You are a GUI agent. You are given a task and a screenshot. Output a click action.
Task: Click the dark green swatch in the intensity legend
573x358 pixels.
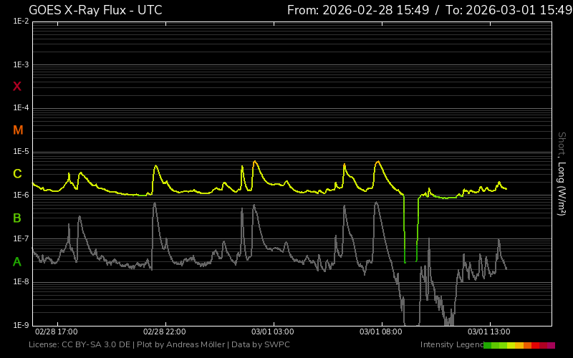click(x=488, y=345)
